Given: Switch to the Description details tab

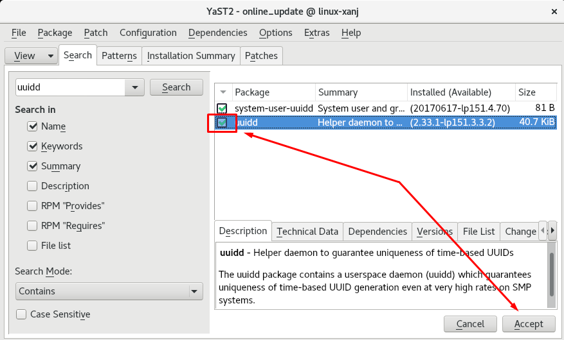Looking at the screenshot, I should 243,232.
